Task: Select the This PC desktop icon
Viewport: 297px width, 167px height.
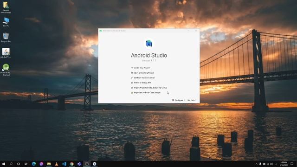Action: pos(6,22)
